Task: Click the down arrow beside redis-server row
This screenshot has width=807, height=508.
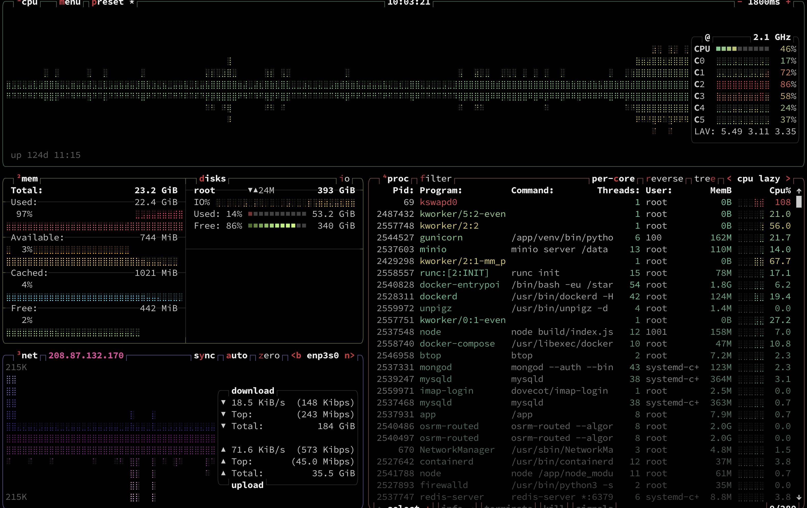Action: 799,497
